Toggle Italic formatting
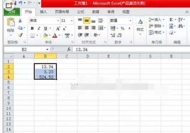 coord(39,28)
